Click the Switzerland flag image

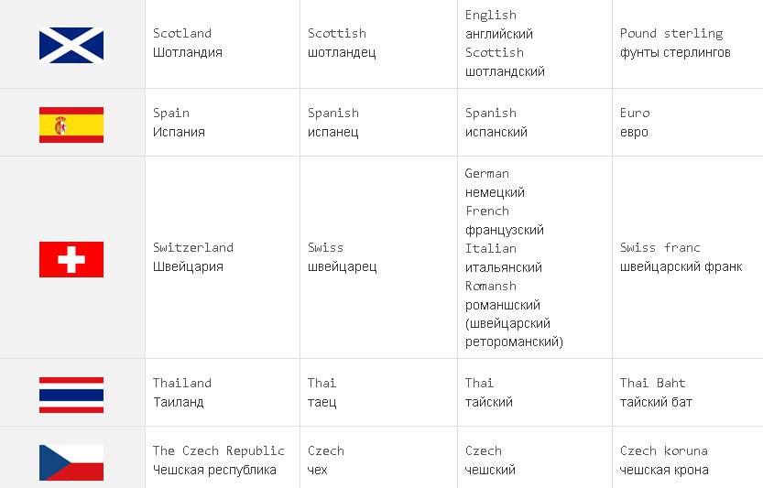point(71,259)
